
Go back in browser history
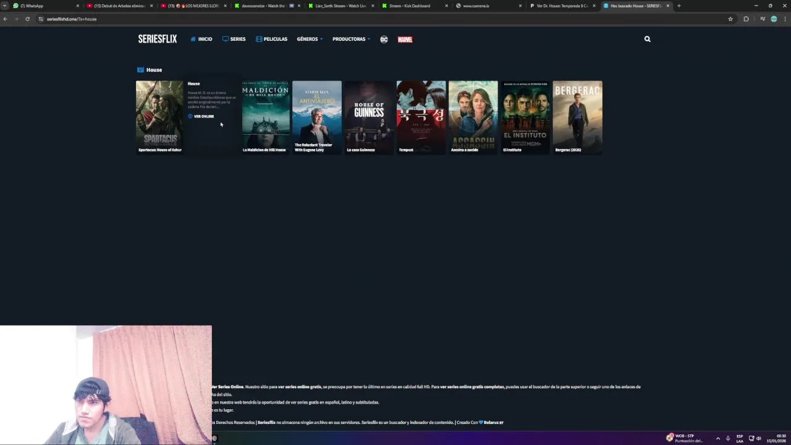(6, 19)
